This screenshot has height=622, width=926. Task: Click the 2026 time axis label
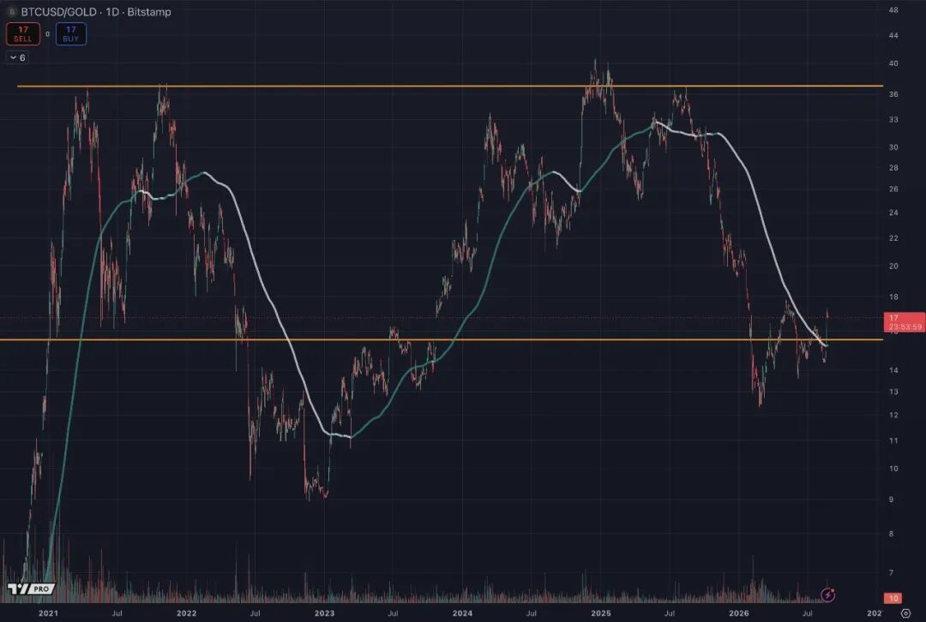(739, 613)
